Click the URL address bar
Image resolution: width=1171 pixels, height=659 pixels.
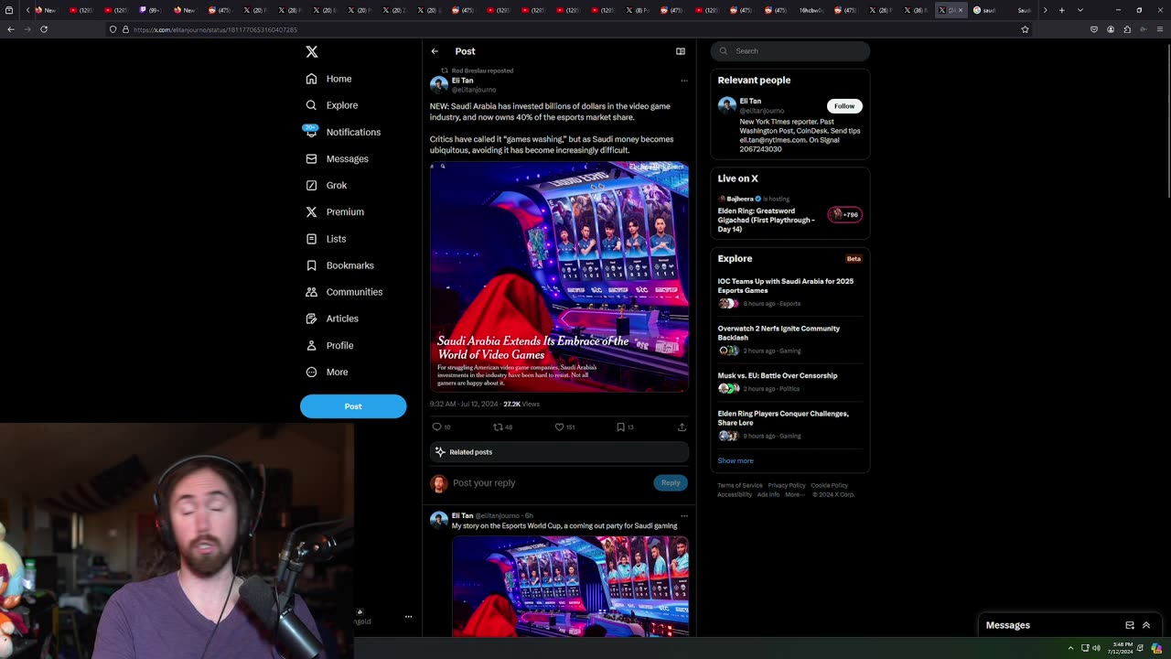(567, 29)
